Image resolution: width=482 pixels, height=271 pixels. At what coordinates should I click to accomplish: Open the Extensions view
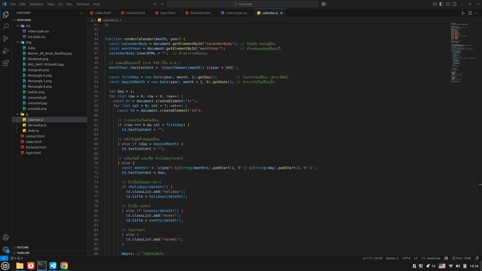pyautogui.click(x=6, y=63)
